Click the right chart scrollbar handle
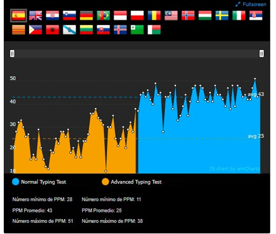The image size is (276, 234). pyautogui.click(x=261, y=53)
